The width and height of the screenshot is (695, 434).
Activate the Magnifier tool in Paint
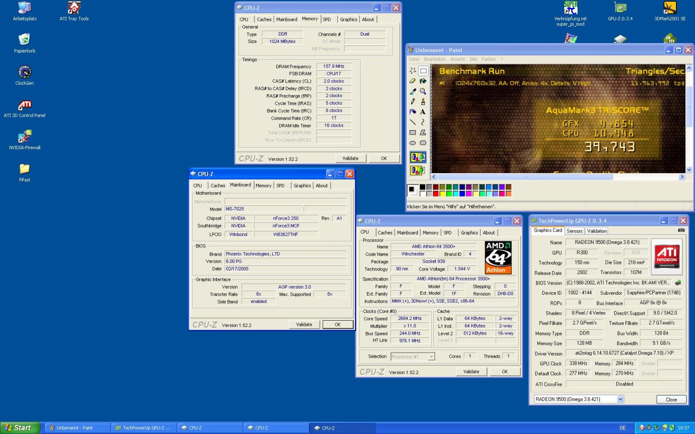pyautogui.click(x=423, y=92)
